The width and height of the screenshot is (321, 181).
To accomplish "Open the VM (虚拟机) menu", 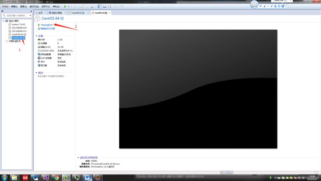I will click(x=35, y=6).
